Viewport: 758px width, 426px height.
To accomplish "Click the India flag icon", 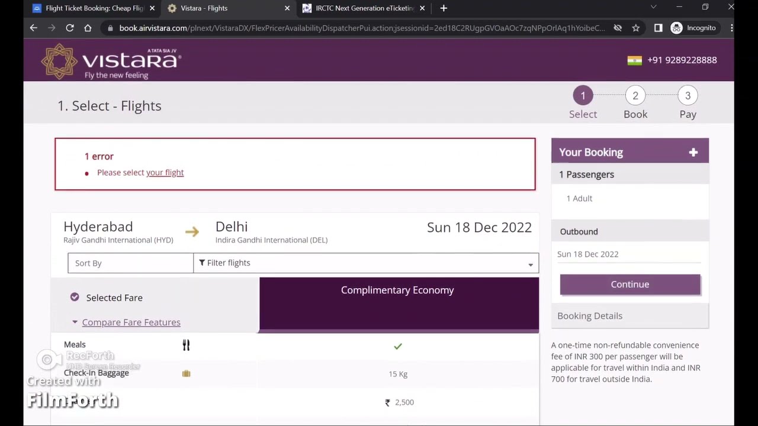I will [634, 60].
